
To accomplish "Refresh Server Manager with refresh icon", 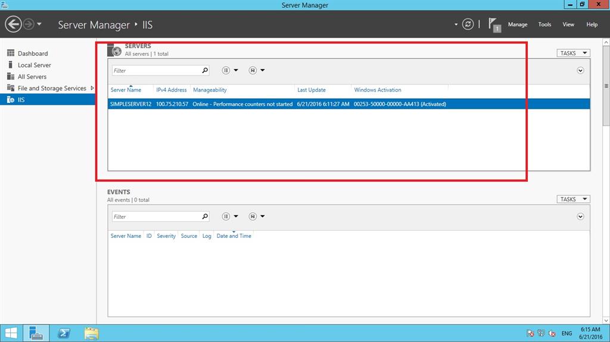I will [468, 24].
